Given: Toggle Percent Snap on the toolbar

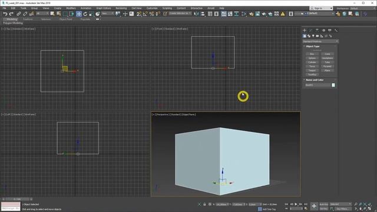Looking at the screenshot, I should coord(151,14).
